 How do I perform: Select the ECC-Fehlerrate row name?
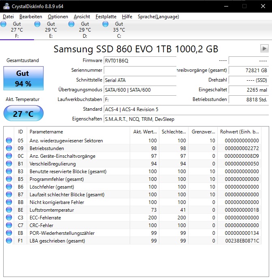[45, 218]
